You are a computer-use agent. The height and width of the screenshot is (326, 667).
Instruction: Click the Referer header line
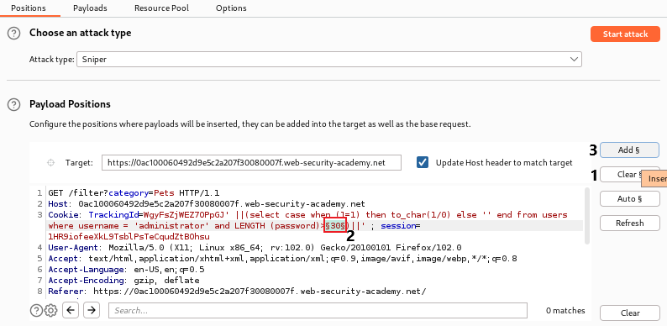(237, 292)
